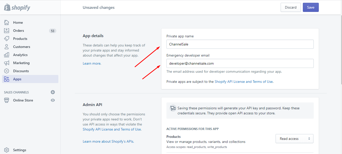Click the Marketing megaphone icon
Screen dimensions: 342x154
7,63
